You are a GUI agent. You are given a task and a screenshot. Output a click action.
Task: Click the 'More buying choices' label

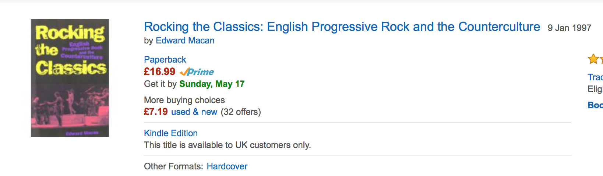[184, 100]
